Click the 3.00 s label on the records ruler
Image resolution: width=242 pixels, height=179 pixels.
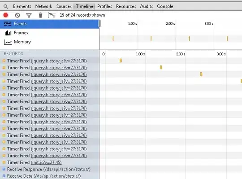(221, 54)
